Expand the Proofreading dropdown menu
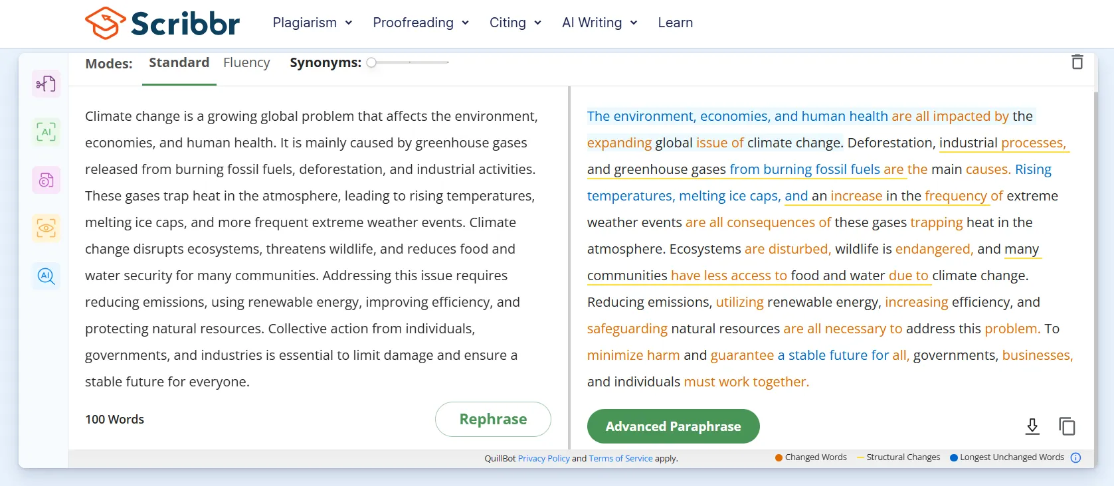 [420, 23]
